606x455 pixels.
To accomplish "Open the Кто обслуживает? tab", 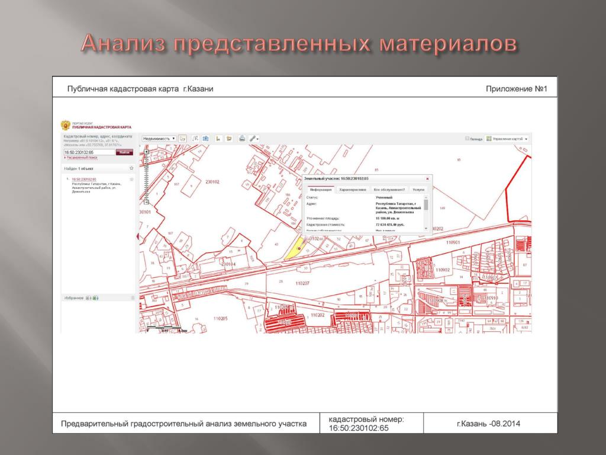I will pyautogui.click(x=389, y=190).
